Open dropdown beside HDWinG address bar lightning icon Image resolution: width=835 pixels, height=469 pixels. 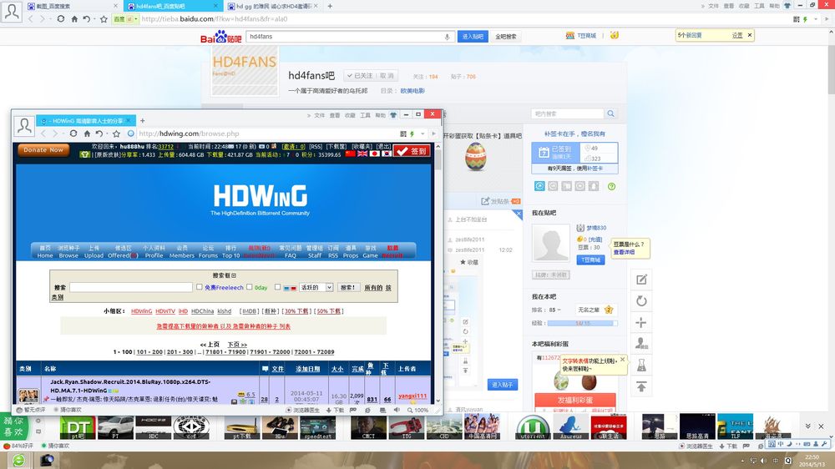coord(423,134)
